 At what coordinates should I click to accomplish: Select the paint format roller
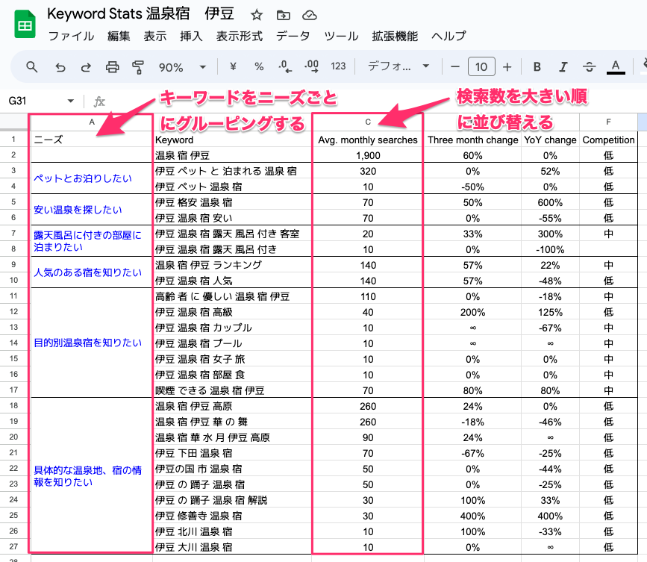coord(138,67)
